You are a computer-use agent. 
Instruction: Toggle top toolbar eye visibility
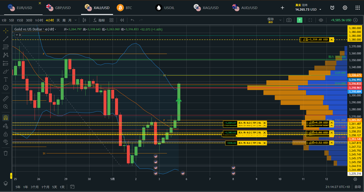[x=321, y=20]
